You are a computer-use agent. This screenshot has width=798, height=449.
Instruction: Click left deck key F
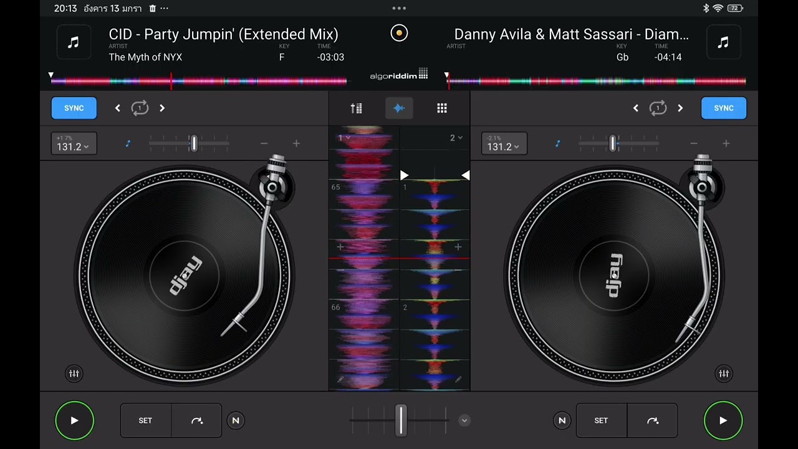(282, 57)
